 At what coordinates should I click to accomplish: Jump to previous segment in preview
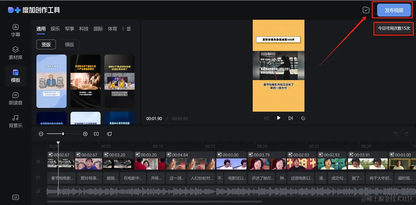click(x=266, y=118)
